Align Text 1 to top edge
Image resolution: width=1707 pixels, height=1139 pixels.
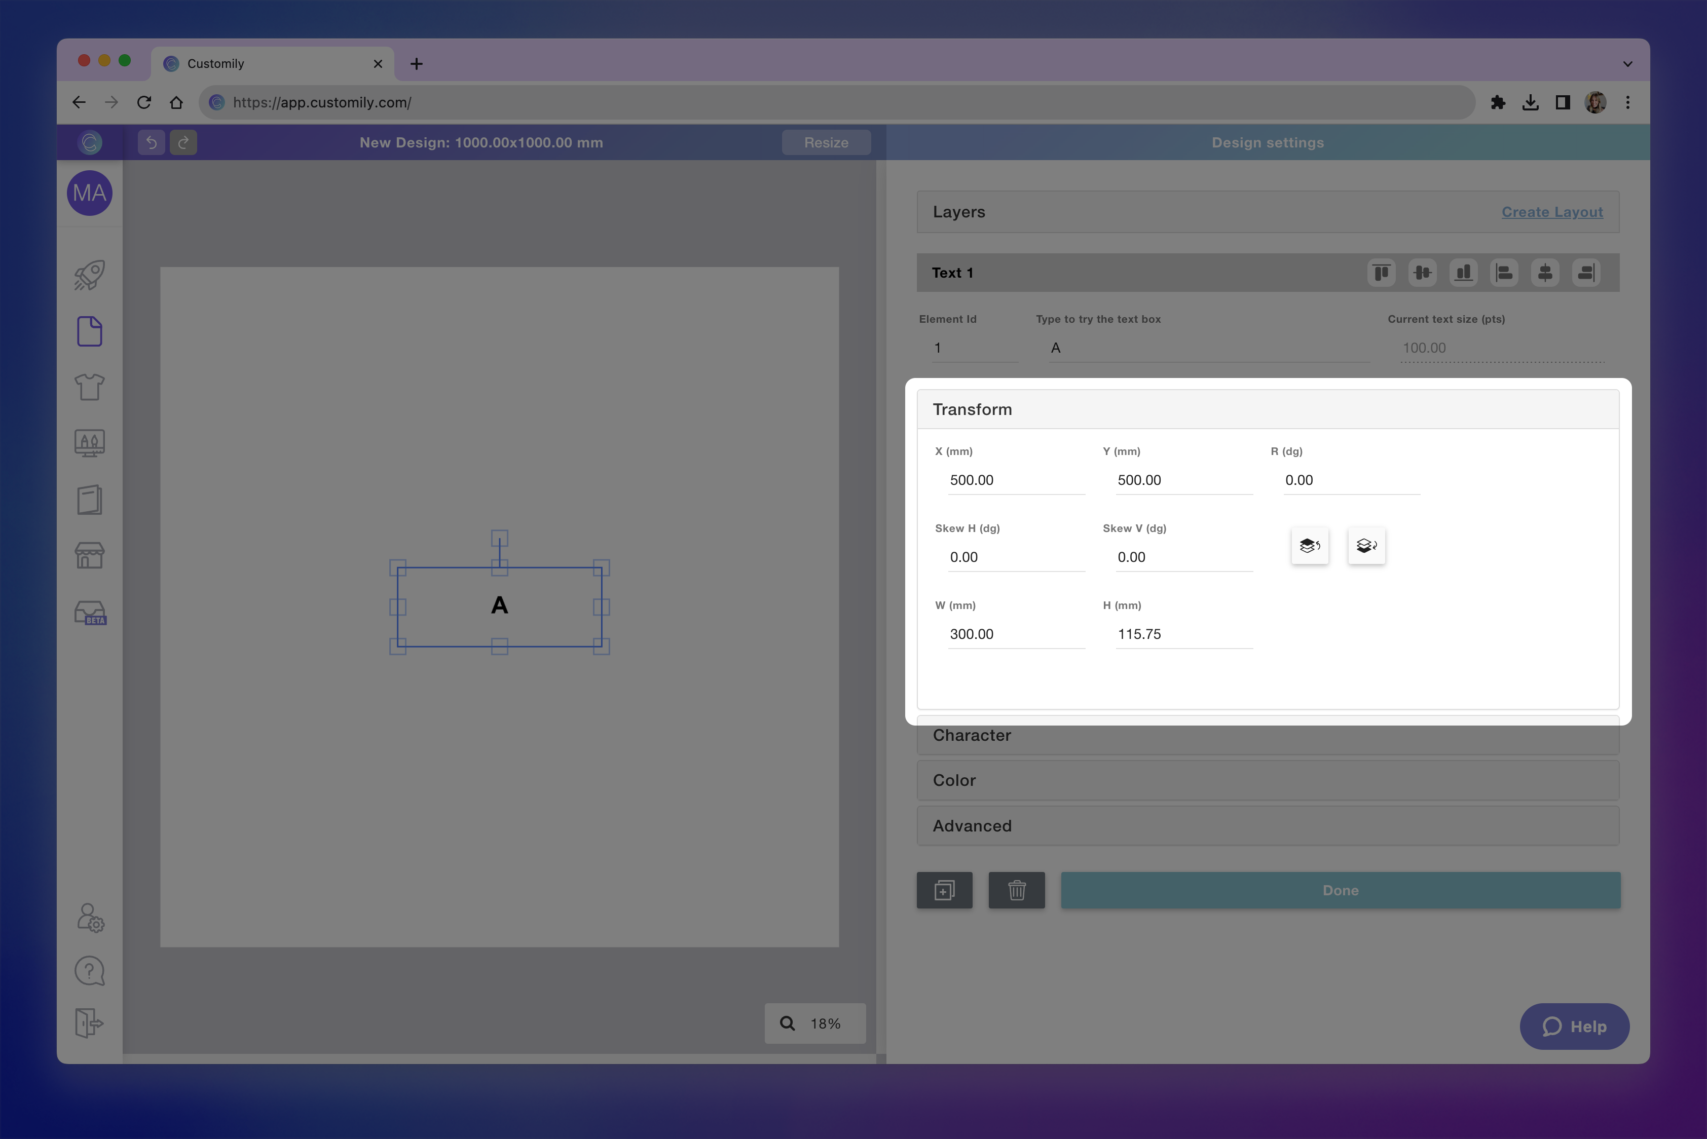pyautogui.click(x=1382, y=273)
